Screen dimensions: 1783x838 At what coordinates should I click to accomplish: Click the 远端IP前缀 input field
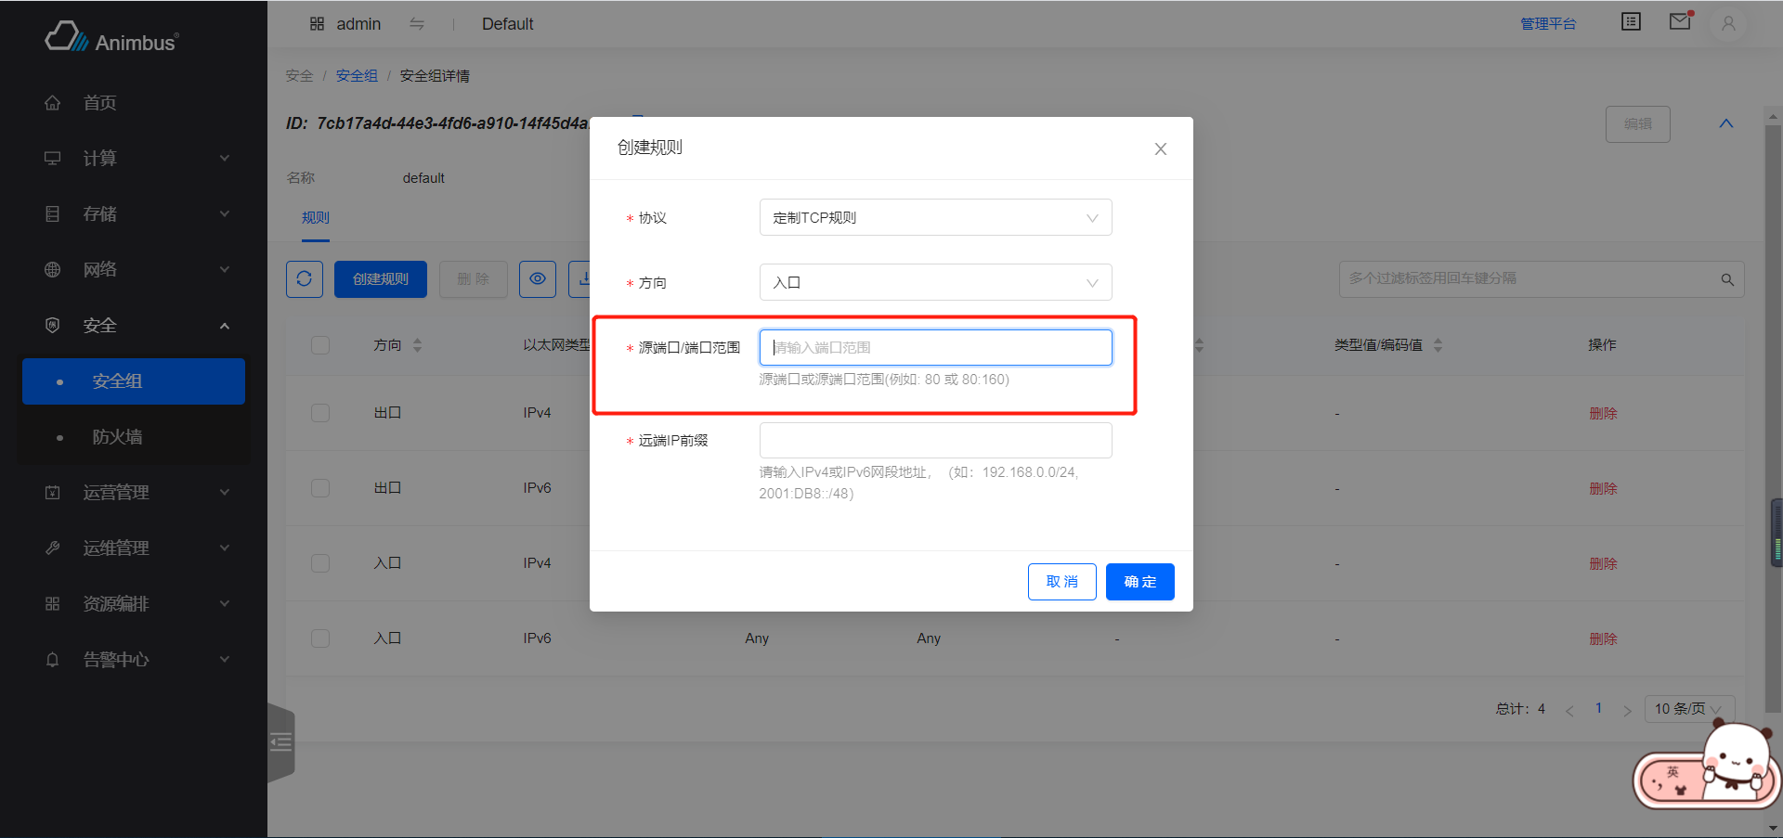pos(935,441)
